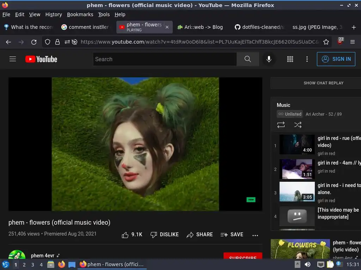Image resolution: width=361 pixels, height=270 pixels.
Task: Open the tracking protection shield icon
Action: coord(48,42)
